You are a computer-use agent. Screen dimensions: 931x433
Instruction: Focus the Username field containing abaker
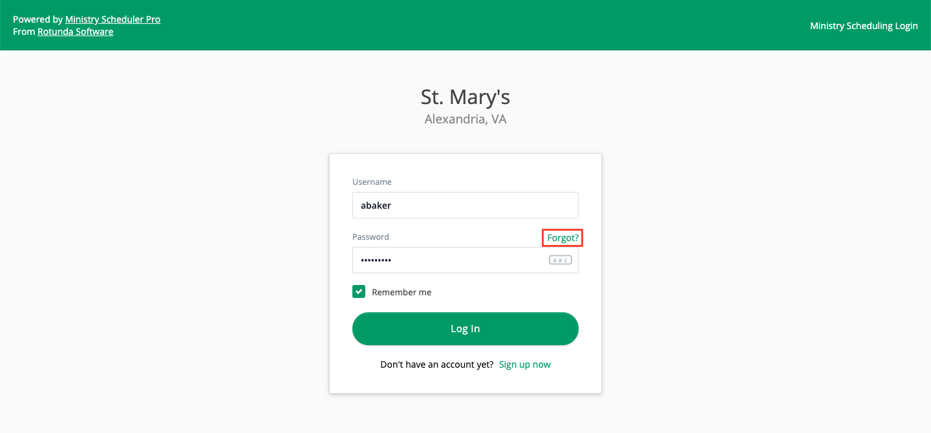point(465,205)
